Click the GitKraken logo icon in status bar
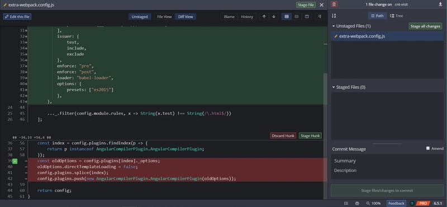 [x=412, y=203]
